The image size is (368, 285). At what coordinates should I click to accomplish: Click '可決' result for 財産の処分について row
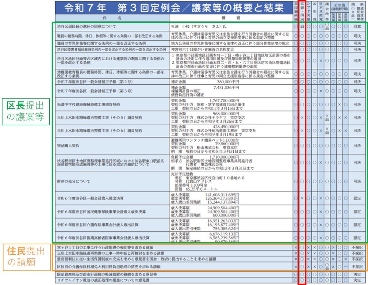point(357,181)
